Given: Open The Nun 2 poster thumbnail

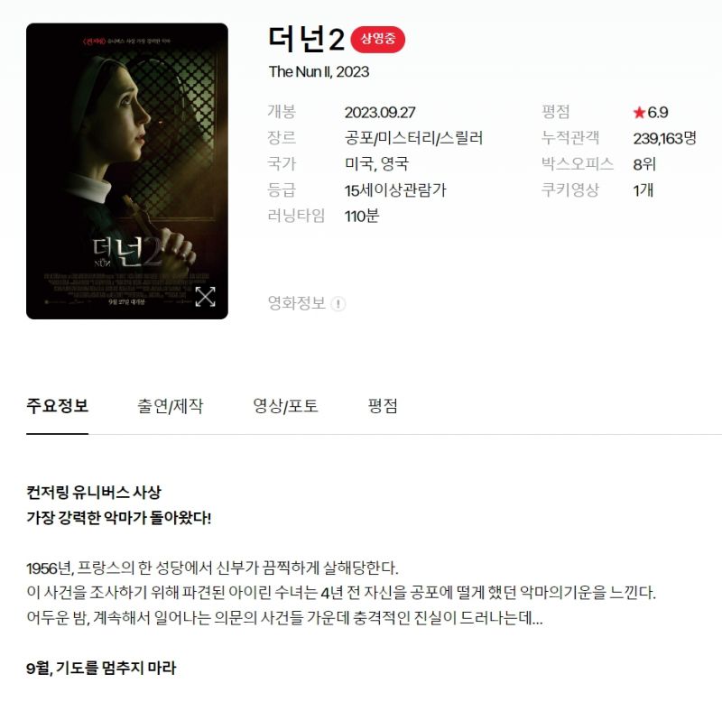Looking at the screenshot, I should pos(127,171).
